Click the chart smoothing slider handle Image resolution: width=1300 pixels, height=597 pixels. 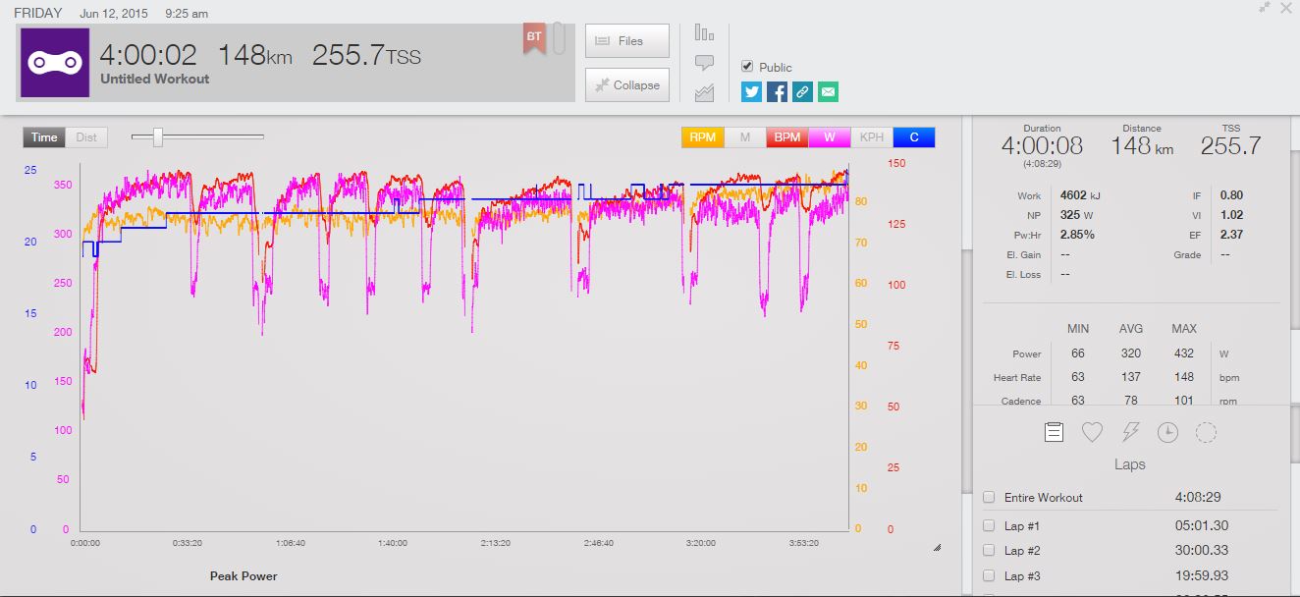point(158,137)
